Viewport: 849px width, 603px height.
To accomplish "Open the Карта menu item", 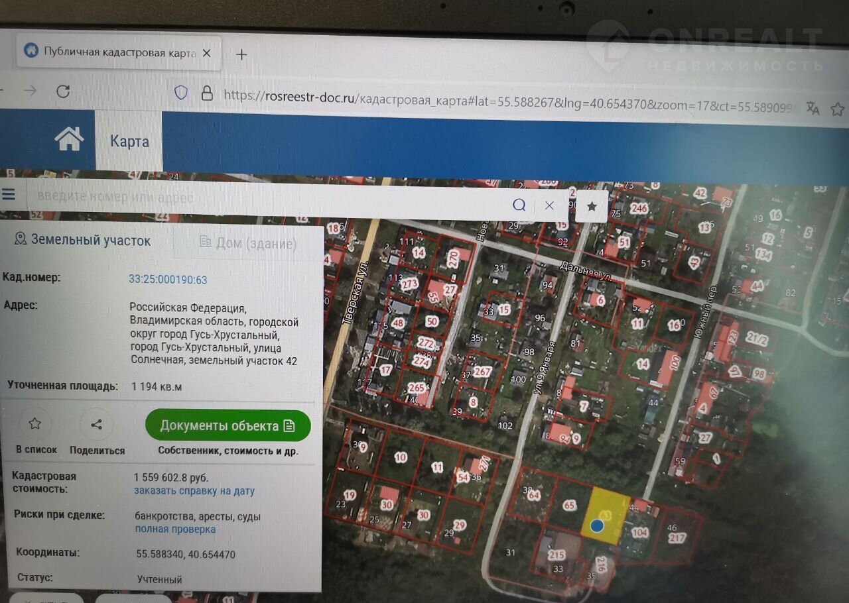I will coord(129,141).
